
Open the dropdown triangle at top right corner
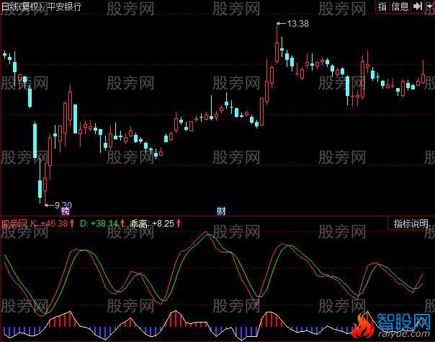[x=429, y=6]
